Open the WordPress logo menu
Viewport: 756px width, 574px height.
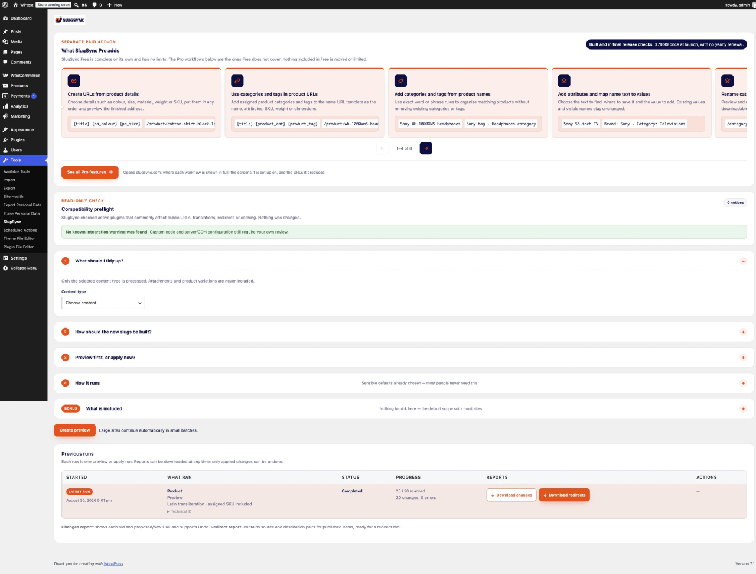coord(5,5)
